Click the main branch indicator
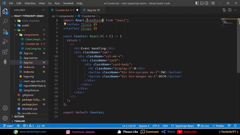Screen dimensions: 240x135 point(8,126)
